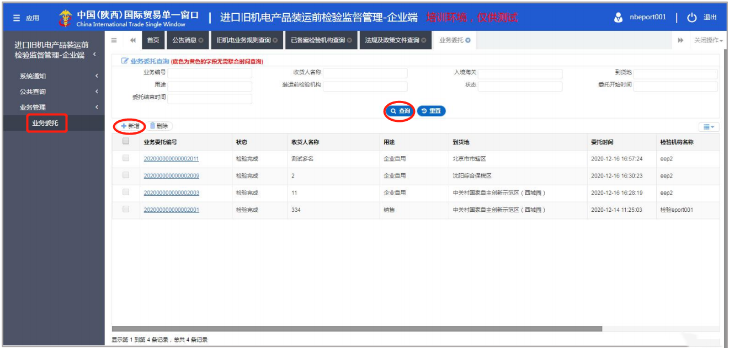Check the row checkbox for 202000000000002011
Viewport: 729px width, 348px height.
point(126,158)
